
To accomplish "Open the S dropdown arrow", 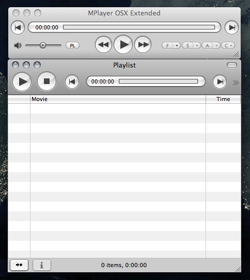I will 197,45.
